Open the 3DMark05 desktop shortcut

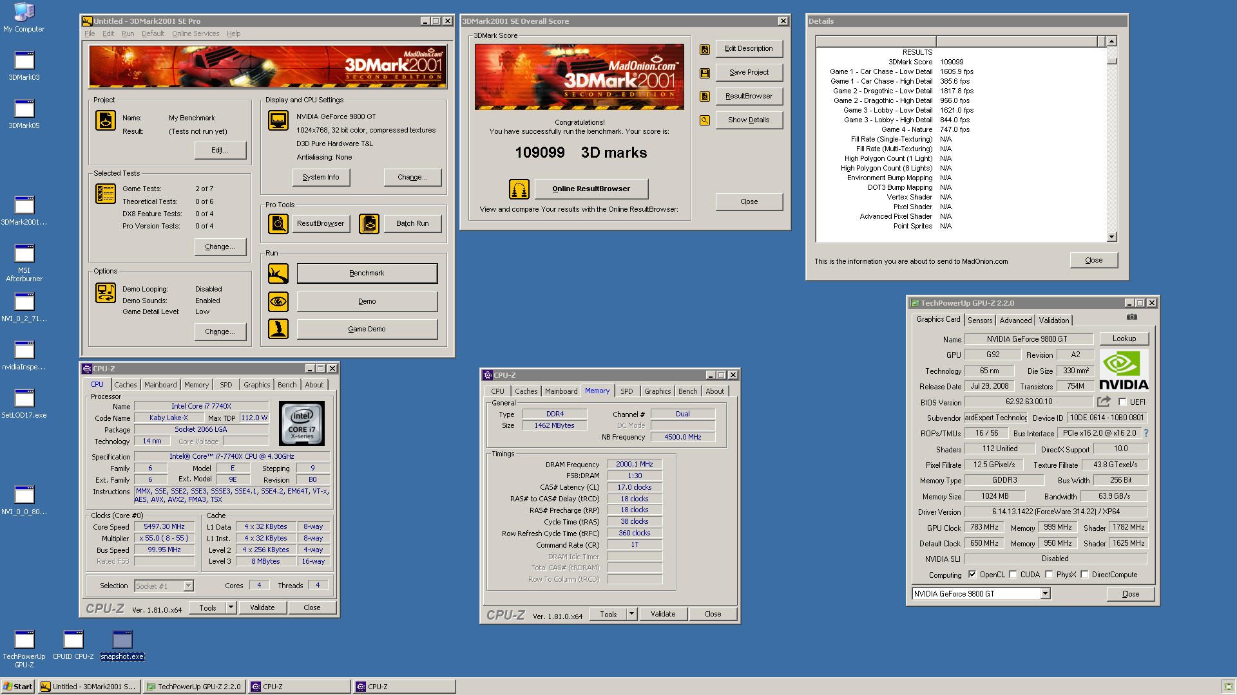(x=24, y=115)
